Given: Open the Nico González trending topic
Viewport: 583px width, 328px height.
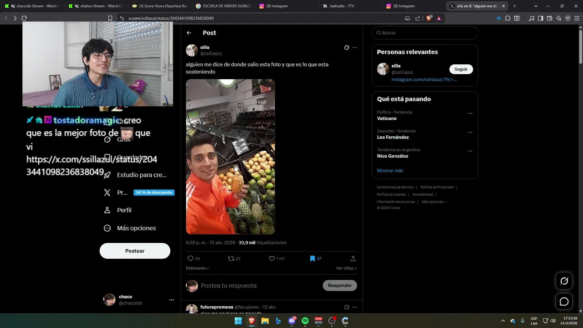Looking at the screenshot, I should pyautogui.click(x=393, y=156).
